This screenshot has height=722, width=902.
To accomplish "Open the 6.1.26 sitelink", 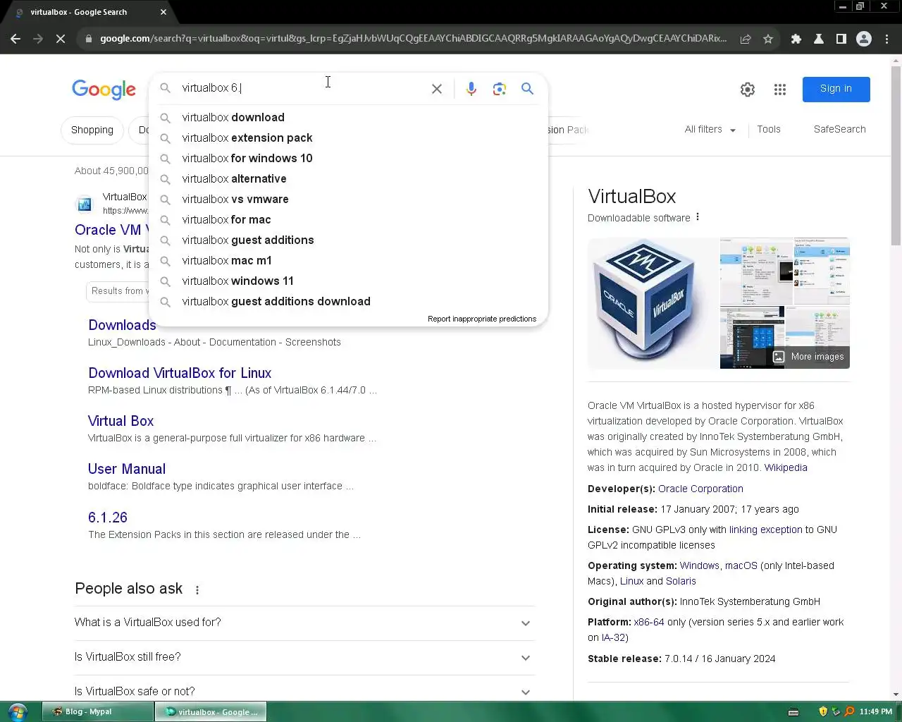I will (x=108, y=518).
